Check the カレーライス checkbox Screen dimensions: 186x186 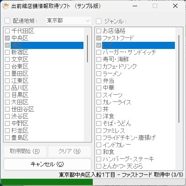point(99,102)
